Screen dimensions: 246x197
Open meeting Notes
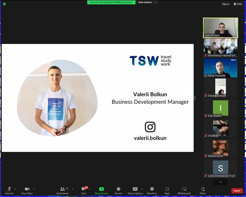click(x=203, y=190)
